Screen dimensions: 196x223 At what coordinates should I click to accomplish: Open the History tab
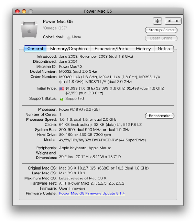(x=143, y=49)
